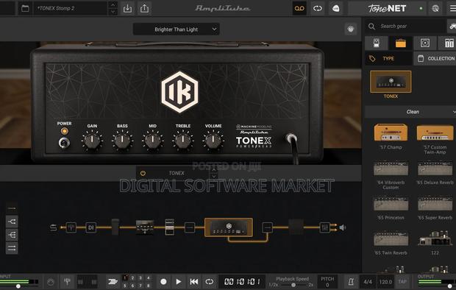Toggle the metronome in the bottom bar

[351, 282]
